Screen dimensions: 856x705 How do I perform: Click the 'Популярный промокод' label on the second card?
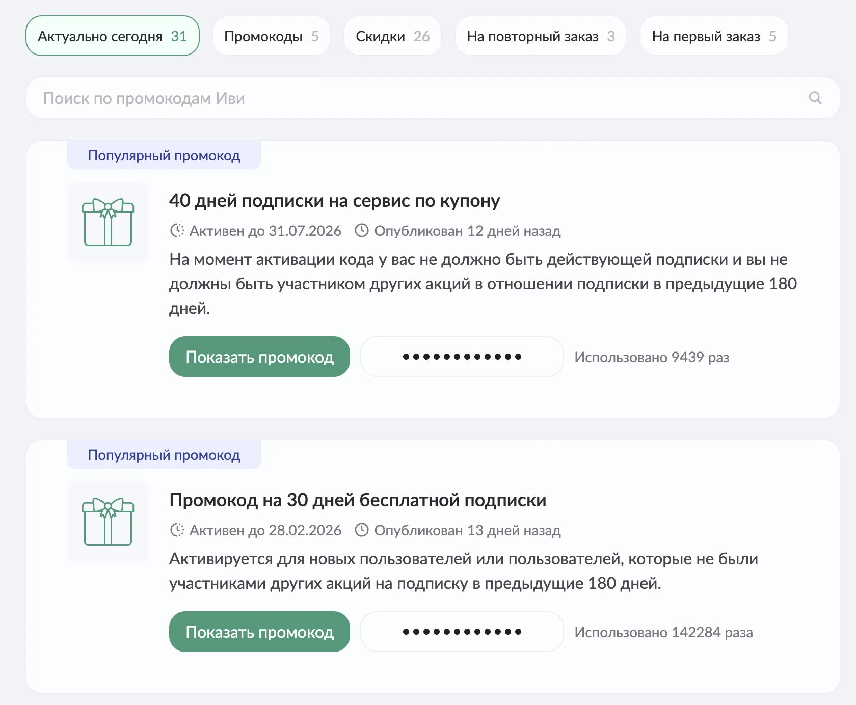(164, 454)
